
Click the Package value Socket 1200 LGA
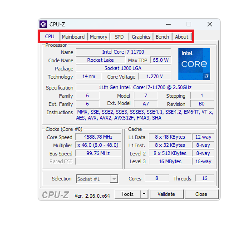tap(123, 68)
